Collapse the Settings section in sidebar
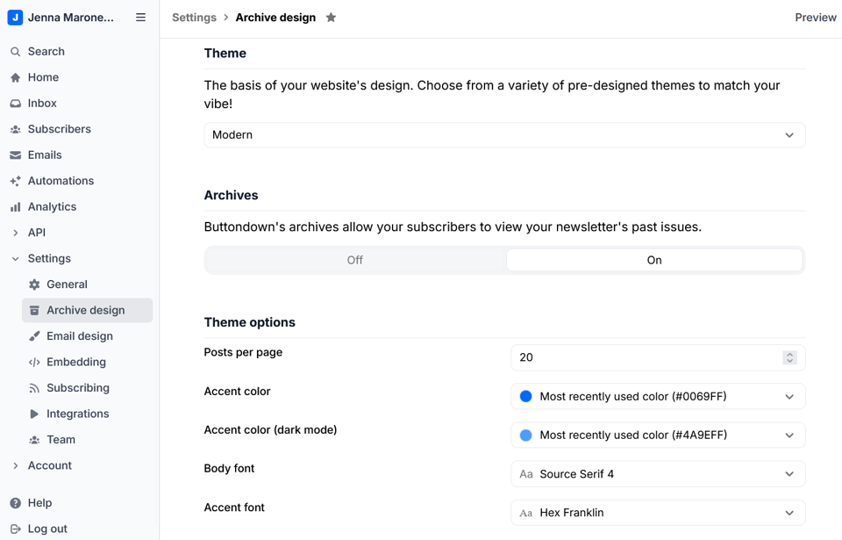842x540 pixels. point(15,258)
